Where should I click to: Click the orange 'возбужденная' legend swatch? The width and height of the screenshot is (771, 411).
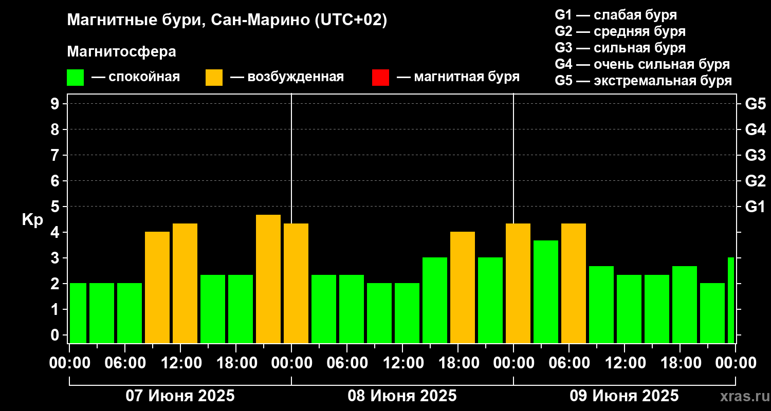214,78
